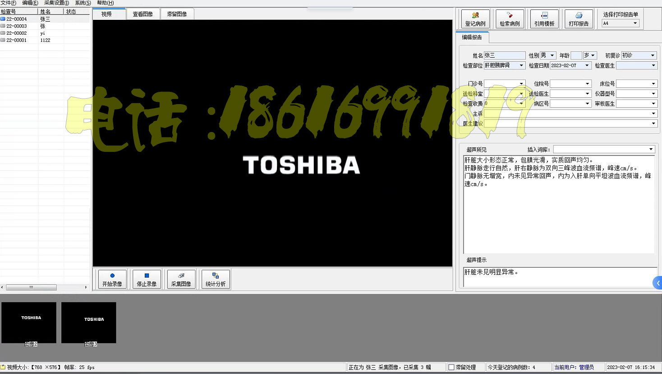
Task: Click into the 超声提示 text area
Action: (560, 277)
